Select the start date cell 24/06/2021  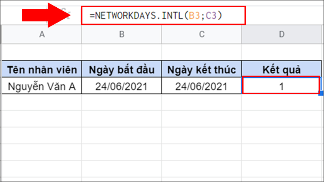122,86
